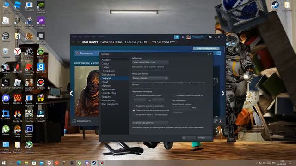This screenshot has height=166, width=296.
Task: Open Wondershare Filmora desktop shortcut
Action: [41, 114]
